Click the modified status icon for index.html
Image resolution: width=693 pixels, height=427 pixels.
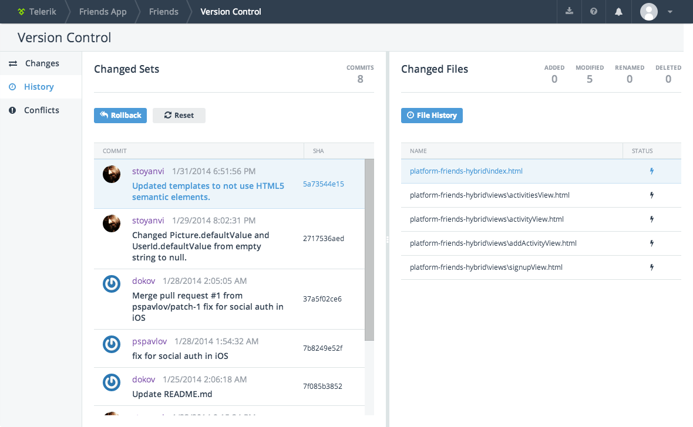click(x=651, y=171)
